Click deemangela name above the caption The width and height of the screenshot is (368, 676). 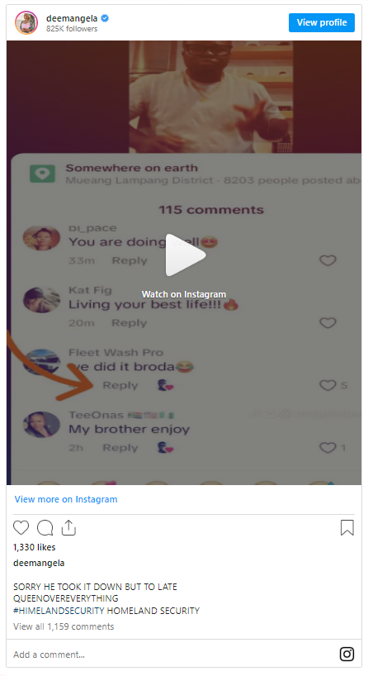[x=39, y=563]
